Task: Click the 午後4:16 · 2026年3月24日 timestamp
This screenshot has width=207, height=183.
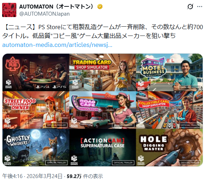Action: click(x=32, y=176)
